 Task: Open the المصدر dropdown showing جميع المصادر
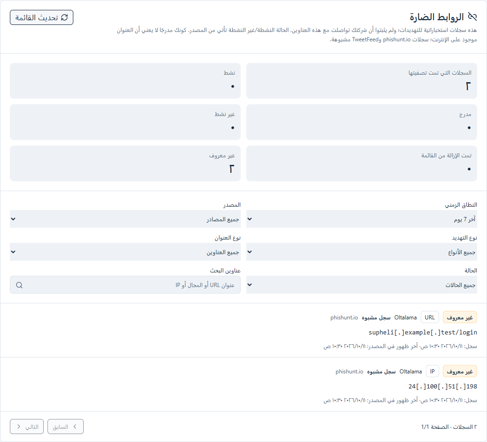[125, 219]
